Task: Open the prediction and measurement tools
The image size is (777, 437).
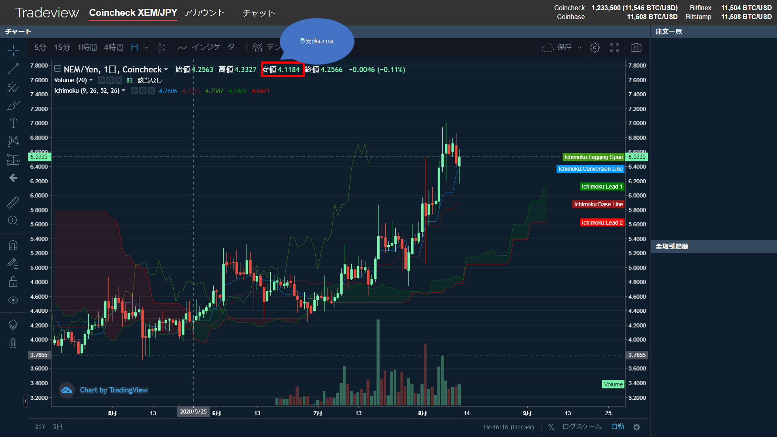Action: coord(13,160)
